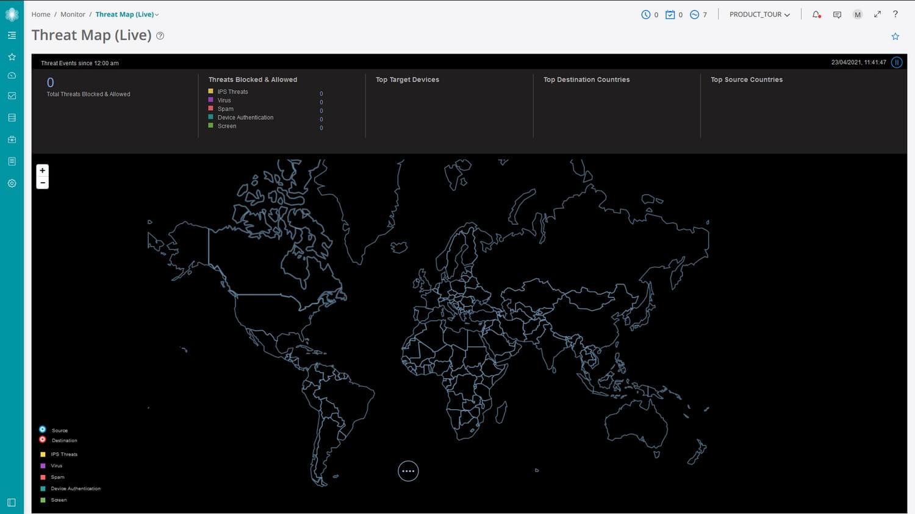This screenshot has height=514, width=915.
Task: Open the Administration toolbox icon in sidebar
Action: (x=11, y=139)
